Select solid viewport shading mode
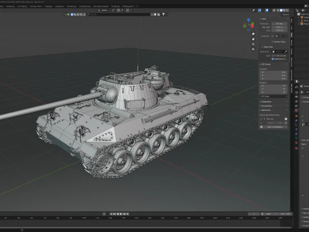 click(x=281, y=10)
